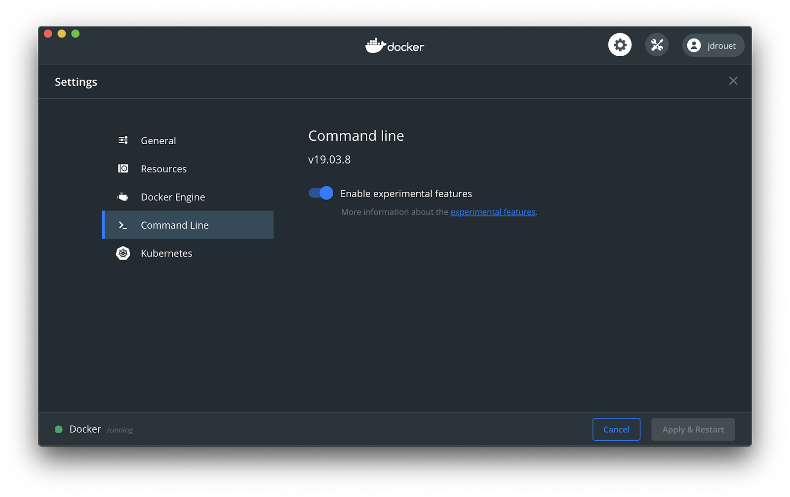Screen dimensions: 790x497
Task: Click the Kubernetes helm wheel icon
Action: point(123,253)
